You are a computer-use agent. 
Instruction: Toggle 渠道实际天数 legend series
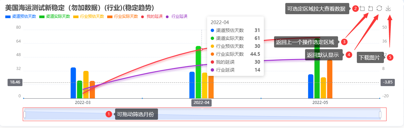(55, 16)
